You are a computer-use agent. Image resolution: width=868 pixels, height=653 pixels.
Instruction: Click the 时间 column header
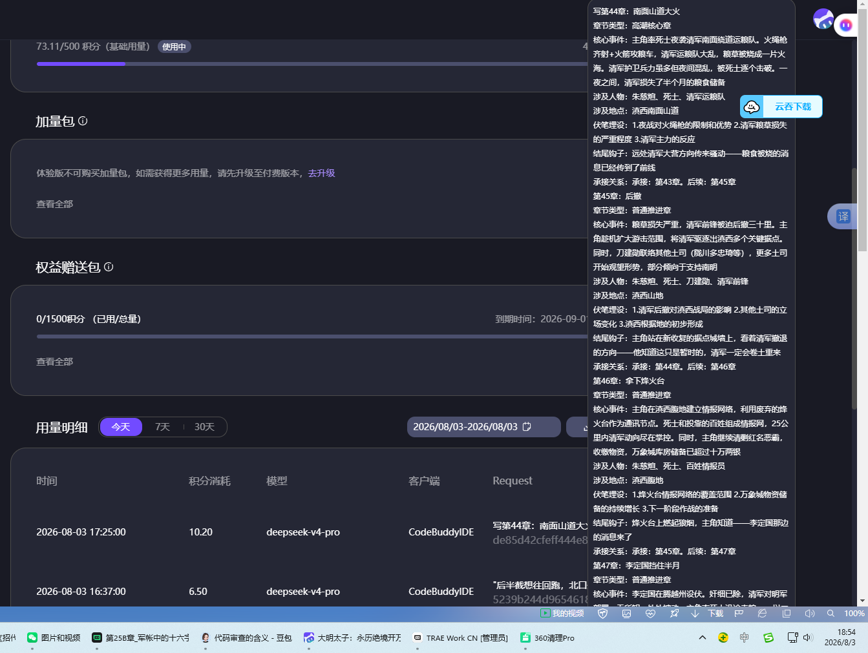(47, 481)
